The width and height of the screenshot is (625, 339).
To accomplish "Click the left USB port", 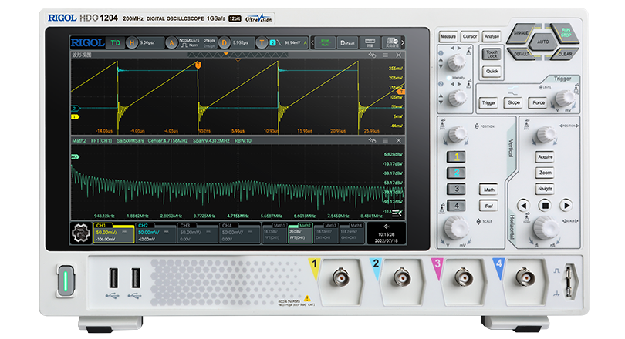I will [113, 277].
